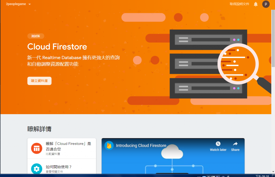Viewport: 275px width, 177px height.
Task: Click the Realtime Database description text
Action: coord(73,61)
